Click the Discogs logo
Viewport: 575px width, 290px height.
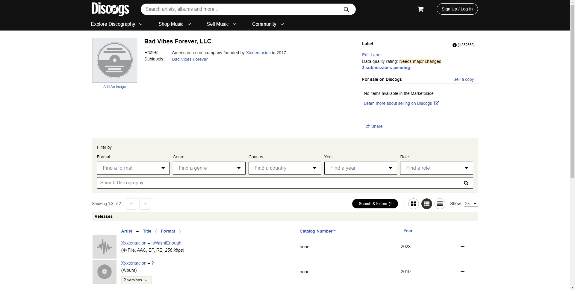click(x=110, y=9)
